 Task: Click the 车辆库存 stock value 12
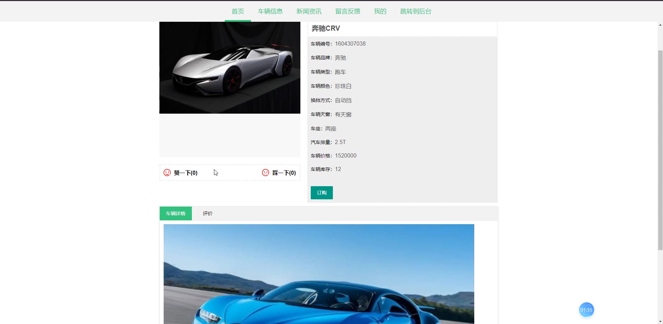(x=338, y=169)
